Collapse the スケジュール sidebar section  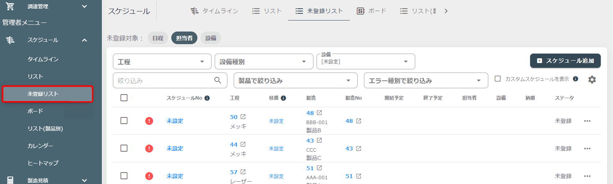[84, 40]
